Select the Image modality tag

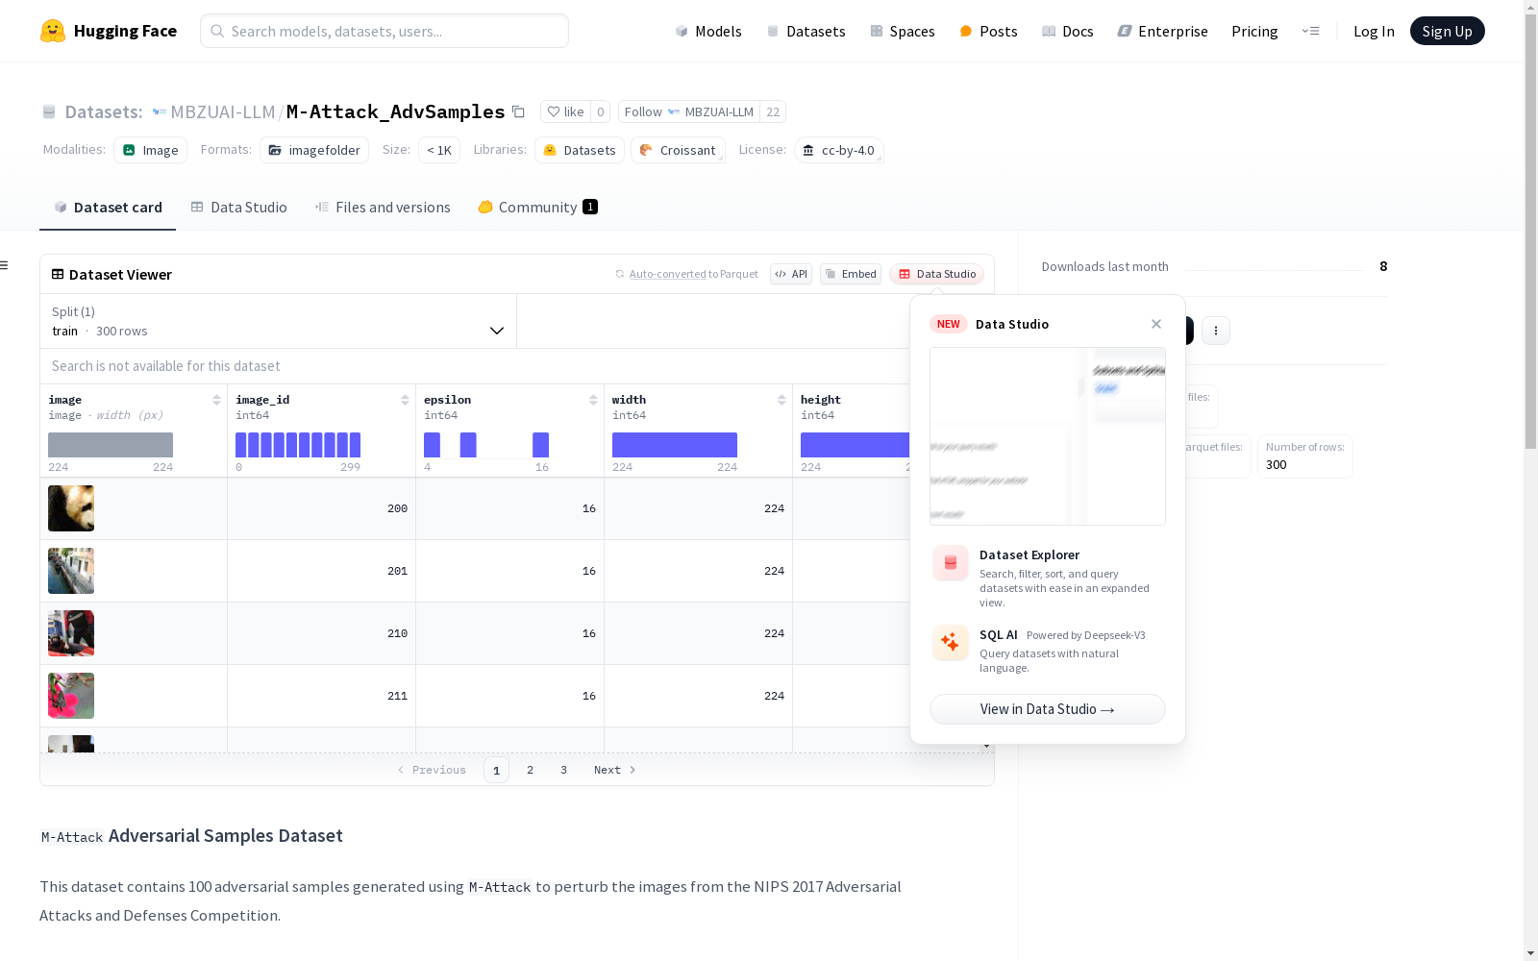click(x=151, y=150)
